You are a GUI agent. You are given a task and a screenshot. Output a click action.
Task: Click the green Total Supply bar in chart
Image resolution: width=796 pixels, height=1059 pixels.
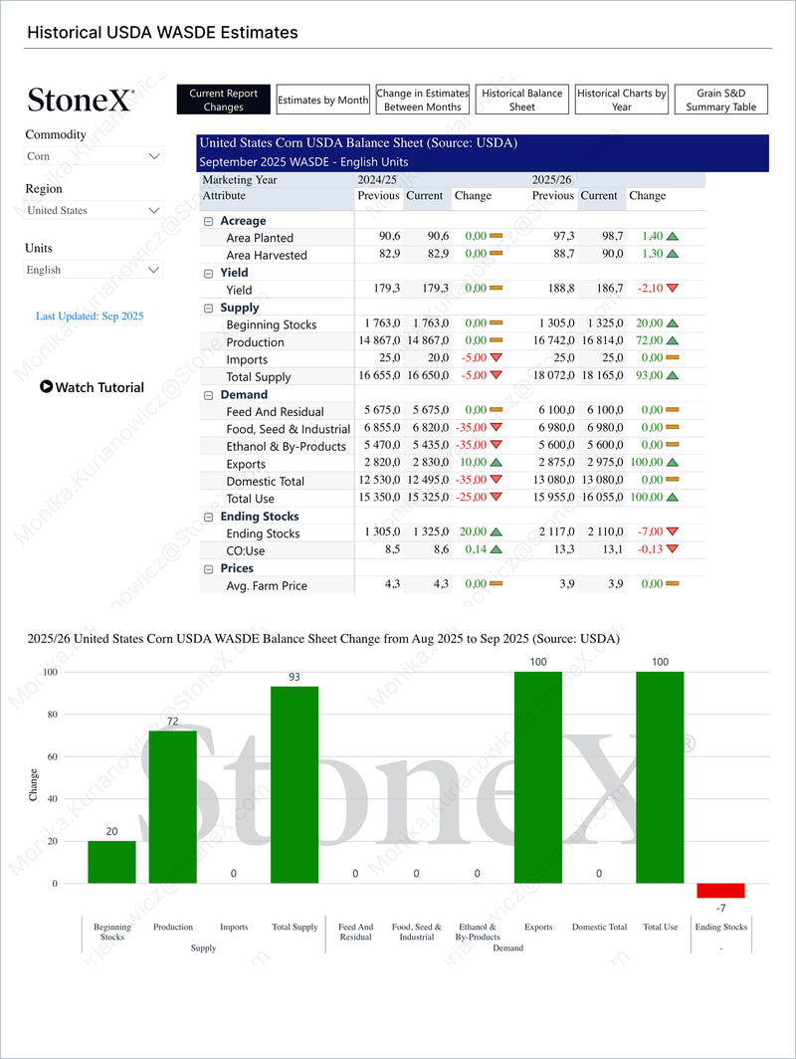295,784
